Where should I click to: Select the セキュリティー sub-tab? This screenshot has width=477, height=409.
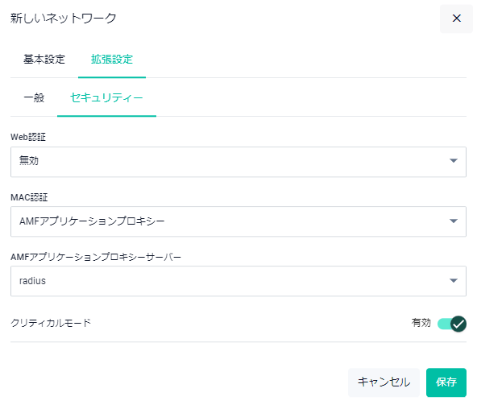(x=106, y=98)
